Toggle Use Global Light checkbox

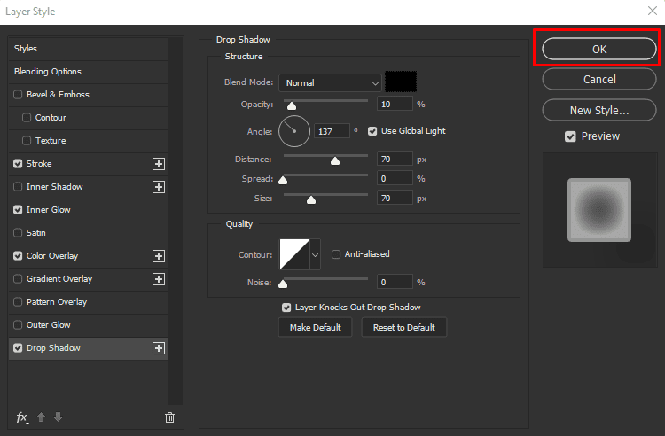372,131
